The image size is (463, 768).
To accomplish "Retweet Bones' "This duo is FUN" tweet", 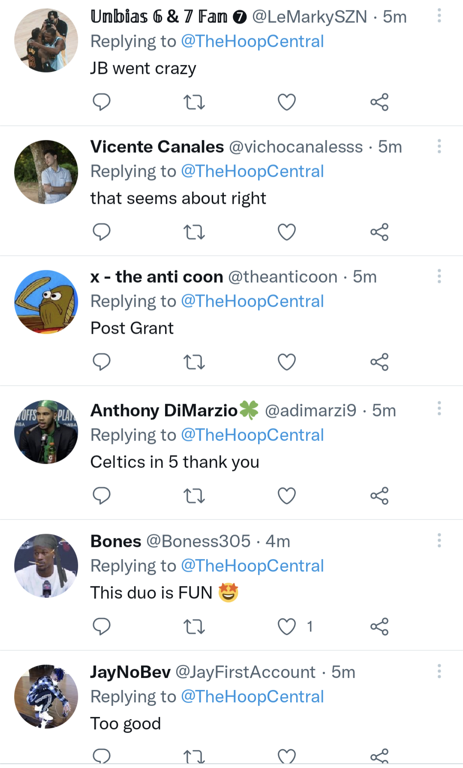I will 194,627.
